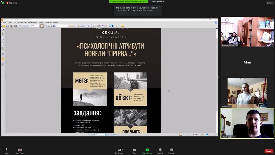275x155 pixels.
Task: Open the View Options dropdown
Action: pyautogui.click(x=158, y=2)
